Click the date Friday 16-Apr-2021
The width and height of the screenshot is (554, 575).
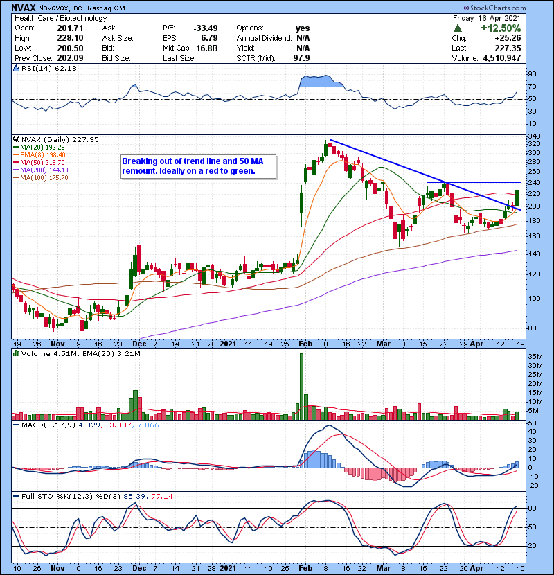point(487,18)
